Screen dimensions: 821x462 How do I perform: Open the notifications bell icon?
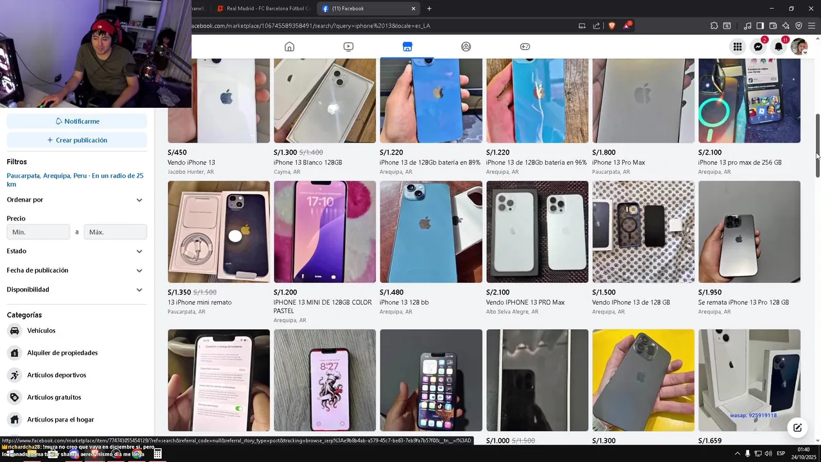(x=779, y=47)
